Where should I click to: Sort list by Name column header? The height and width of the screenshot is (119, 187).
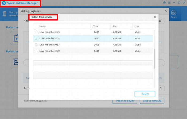(43, 26)
